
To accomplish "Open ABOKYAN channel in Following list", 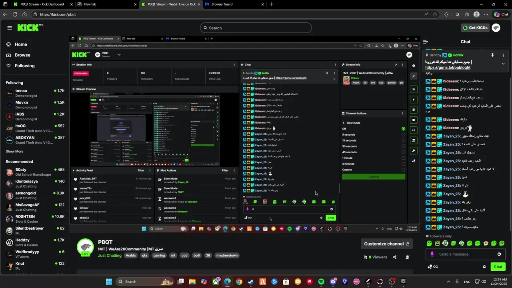I will pyautogui.click(x=35, y=140).
